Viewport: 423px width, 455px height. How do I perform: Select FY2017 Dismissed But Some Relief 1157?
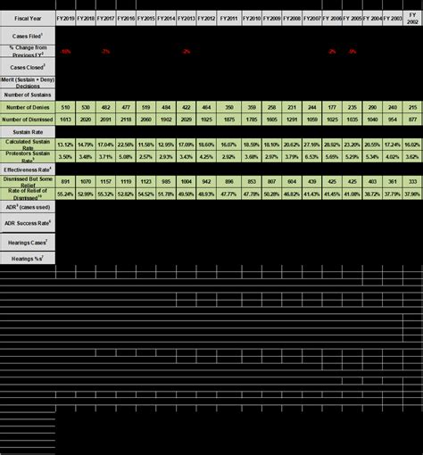tap(106, 181)
